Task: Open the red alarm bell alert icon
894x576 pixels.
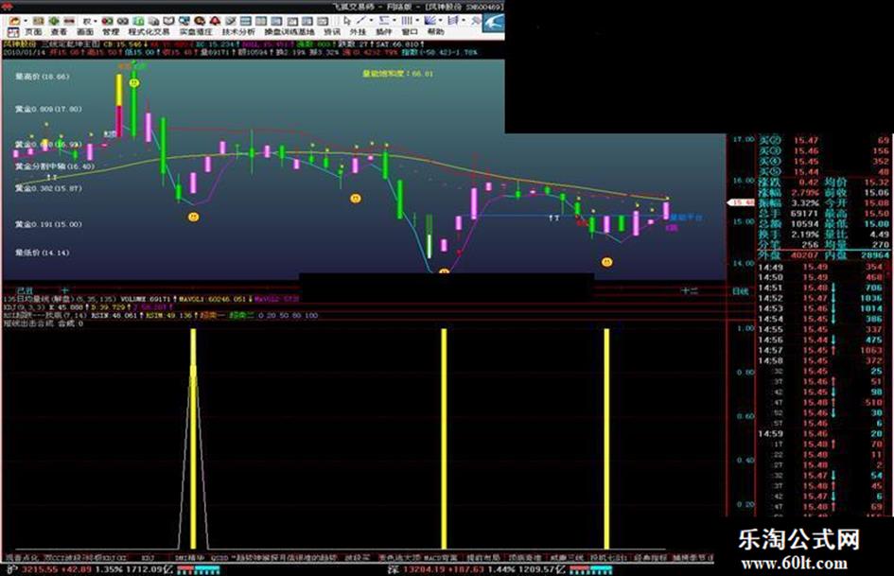Action: [x=215, y=21]
